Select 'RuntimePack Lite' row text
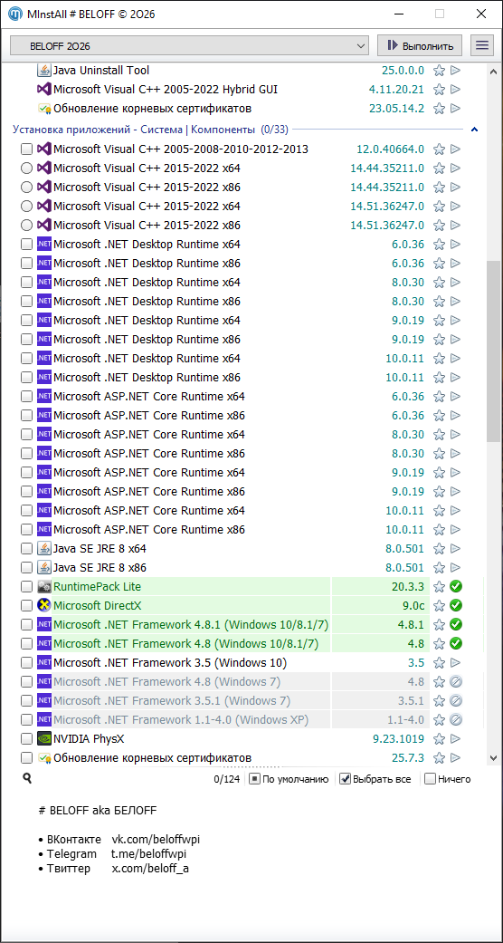The width and height of the screenshot is (503, 943). 98,586
